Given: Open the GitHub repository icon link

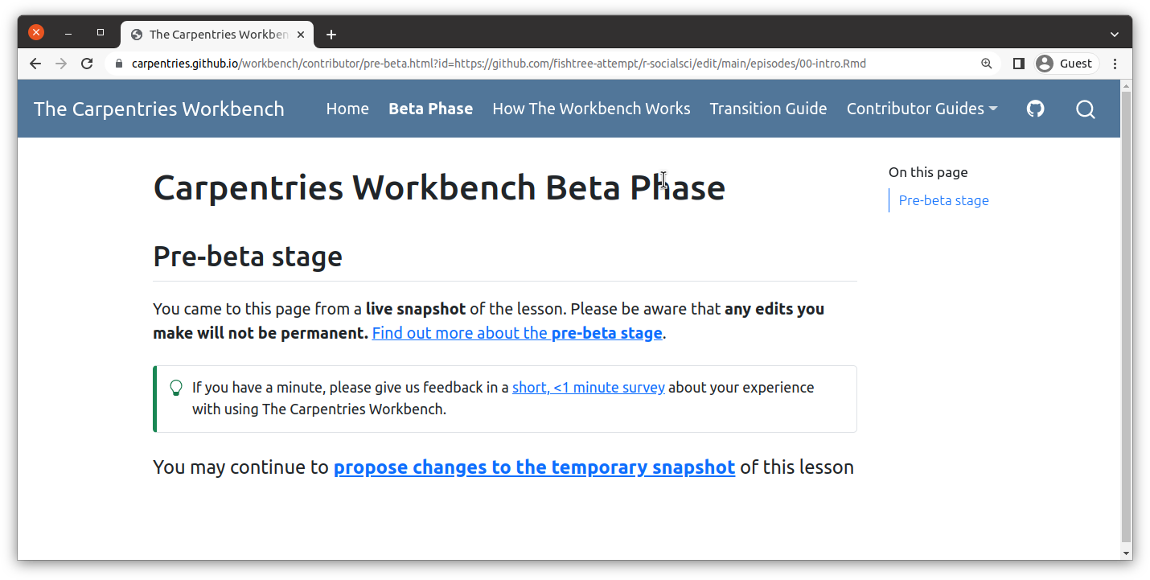Looking at the screenshot, I should point(1036,109).
